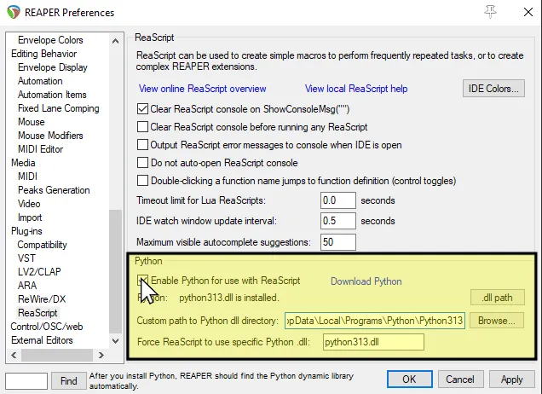Select VST preferences page
Image resolution: width=542 pixels, height=394 pixels.
[26, 258]
